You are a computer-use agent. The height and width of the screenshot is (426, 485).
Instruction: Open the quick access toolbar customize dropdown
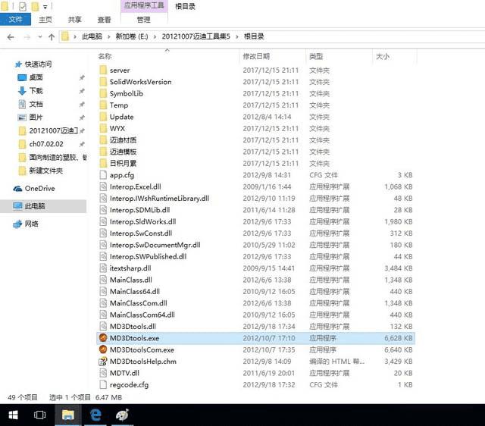(x=45, y=7)
